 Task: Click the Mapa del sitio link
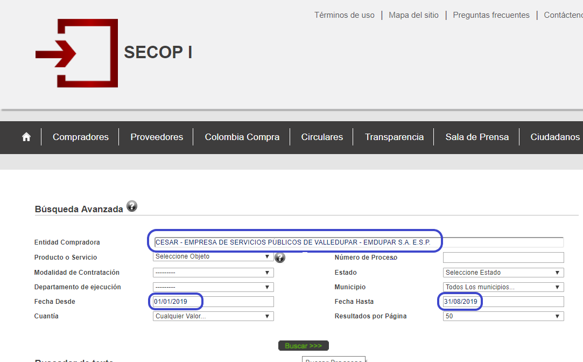413,15
